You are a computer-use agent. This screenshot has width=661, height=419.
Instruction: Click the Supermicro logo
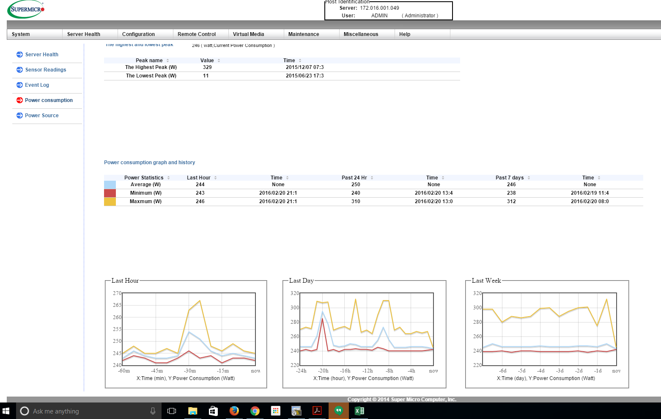[26, 9]
